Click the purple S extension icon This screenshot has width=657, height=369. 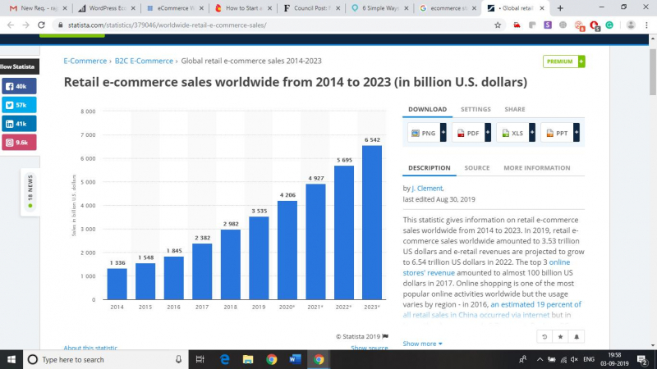pyautogui.click(x=548, y=25)
